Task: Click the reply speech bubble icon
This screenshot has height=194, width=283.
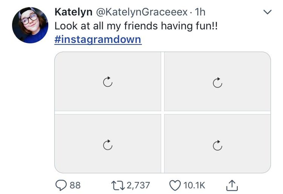Action: pos(62,185)
